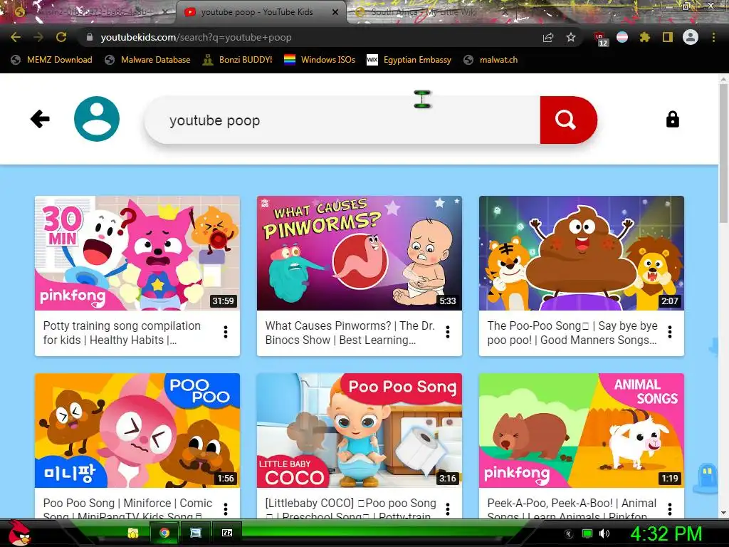Click the Angry Birds start button
The height and width of the screenshot is (547, 729).
tap(19, 533)
